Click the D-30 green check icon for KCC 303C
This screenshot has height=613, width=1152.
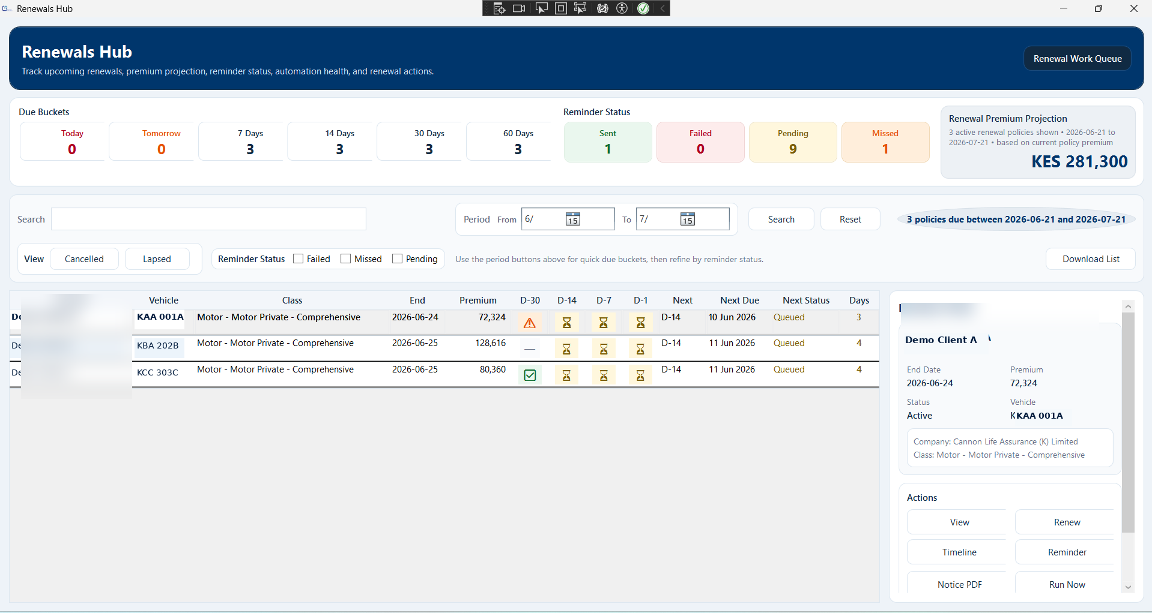pyautogui.click(x=530, y=375)
